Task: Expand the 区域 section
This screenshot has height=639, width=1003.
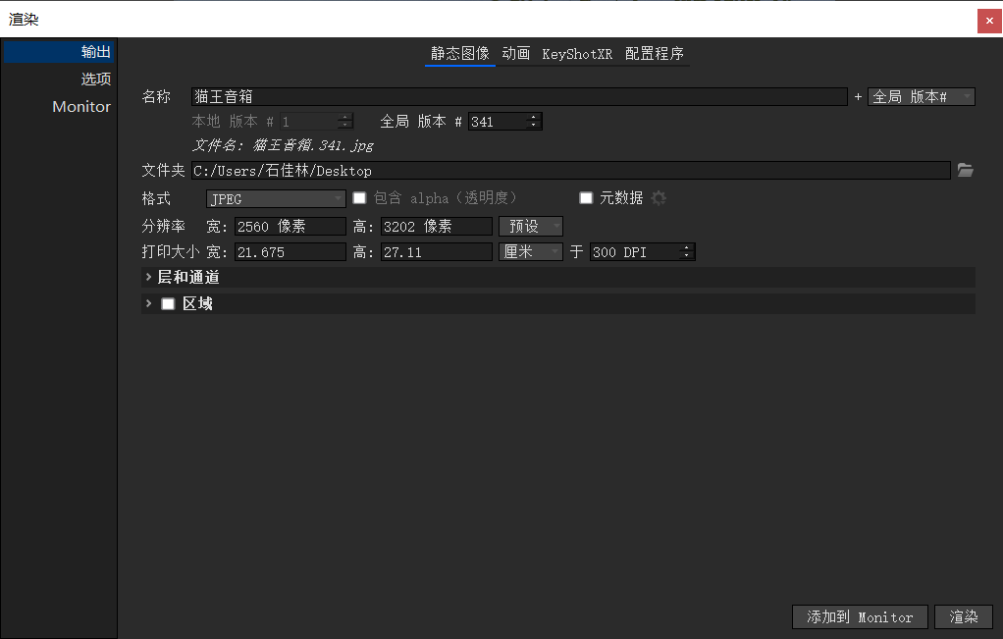Action: (148, 303)
